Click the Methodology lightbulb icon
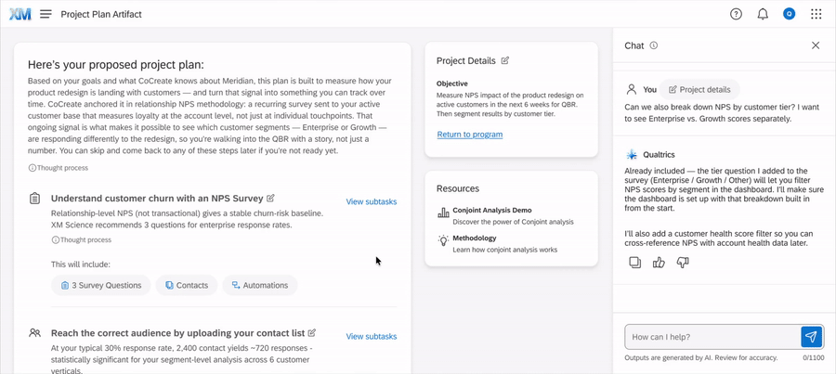 pyautogui.click(x=443, y=240)
